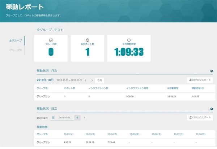Collapse the 稼動状況 - 月次 section

pyautogui.click(x=211, y=72)
